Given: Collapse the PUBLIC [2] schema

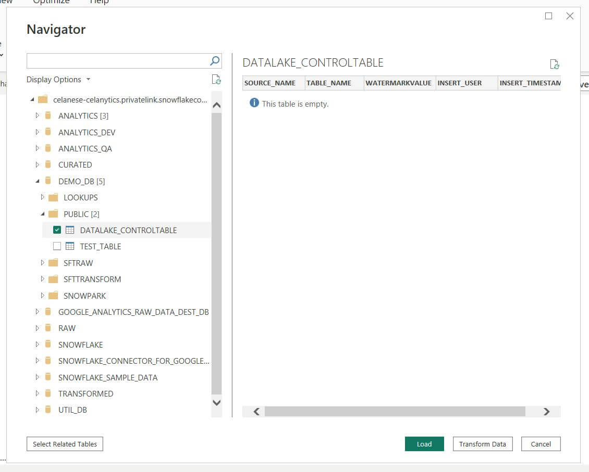Looking at the screenshot, I should (43, 214).
